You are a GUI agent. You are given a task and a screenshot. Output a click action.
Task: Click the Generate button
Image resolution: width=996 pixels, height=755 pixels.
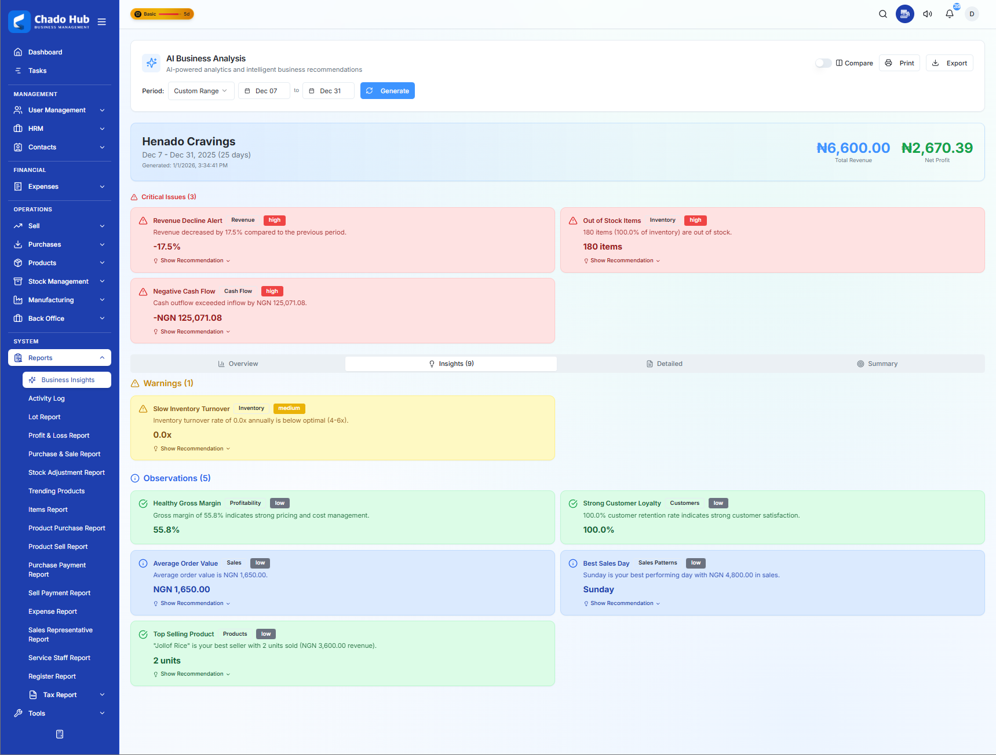(x=387, y=90)
